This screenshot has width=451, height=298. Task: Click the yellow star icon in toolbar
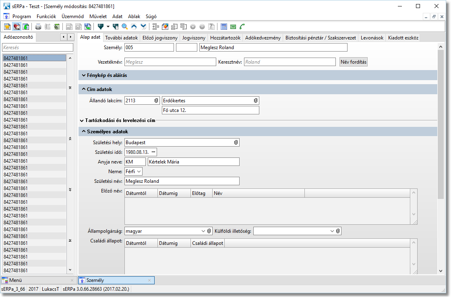(x=7, y=27)
